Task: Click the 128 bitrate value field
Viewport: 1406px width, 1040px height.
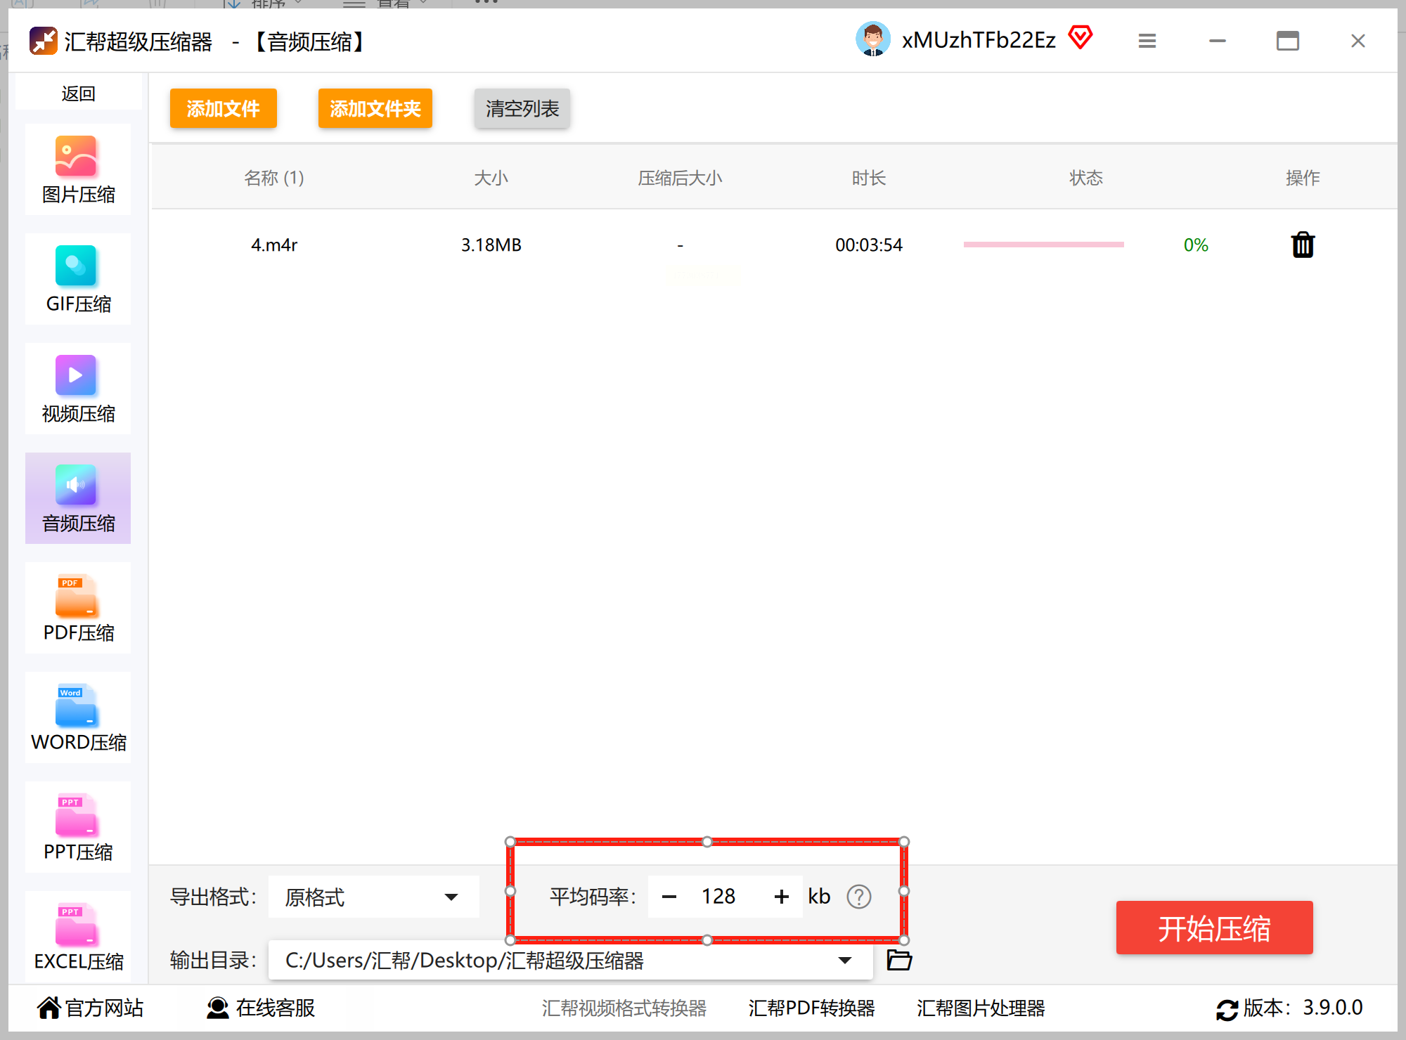Action: tap(718, 897)
